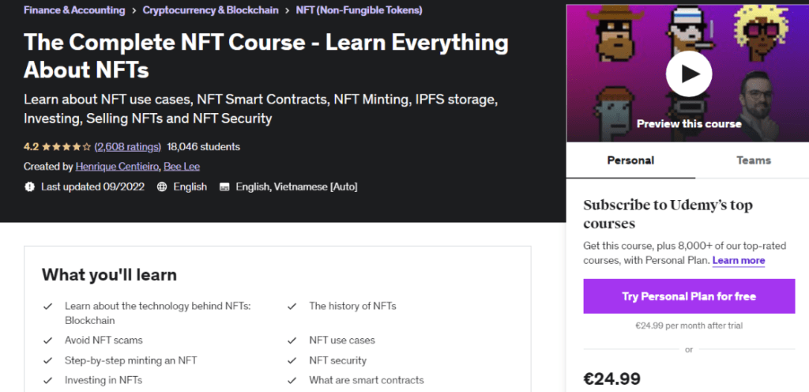This screenshot has height=392, width=809.
Task: Open NFT (Non-Fungible Tokens) breadcrumb
Action: tap(359, 9)
